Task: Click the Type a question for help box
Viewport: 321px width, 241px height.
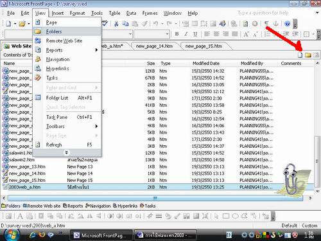Action: tap(275, 13)
